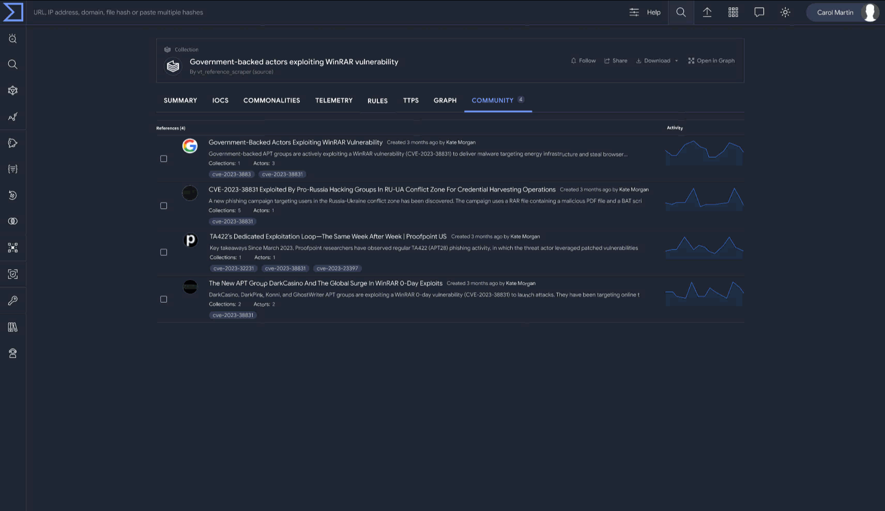This screenshot has width=885, height=511.
Task: Click the Share button
Action: [x=616, y=61]
